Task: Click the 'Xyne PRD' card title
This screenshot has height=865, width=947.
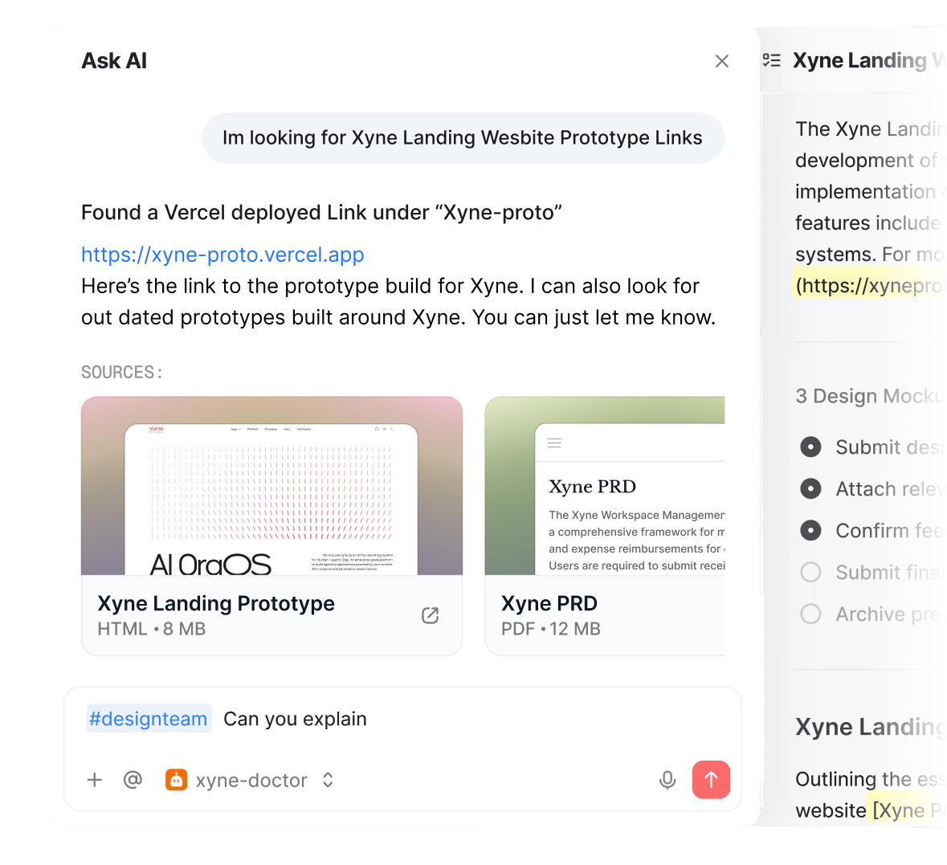Action: (549, 603)
